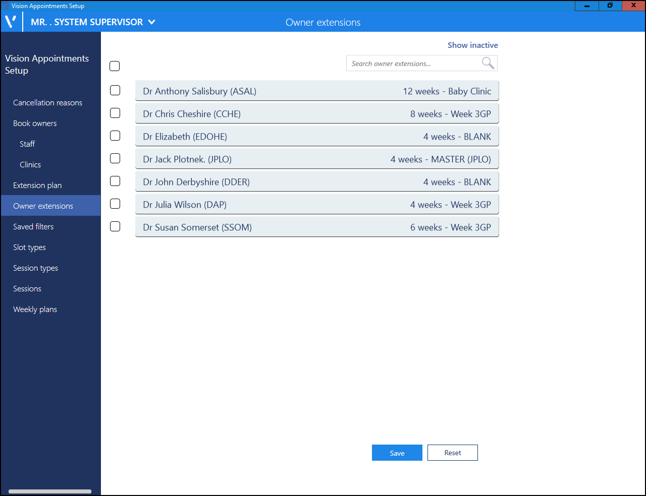This screenshot has height=496, width=646.
Task: Open the Dr Jack Plotnek. (JPLO) row
Action: coord(317,159)
